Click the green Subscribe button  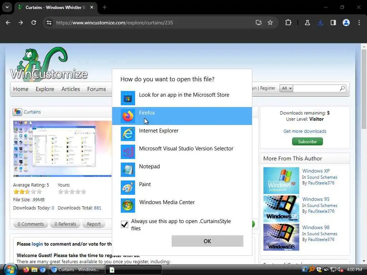[307, 141]
